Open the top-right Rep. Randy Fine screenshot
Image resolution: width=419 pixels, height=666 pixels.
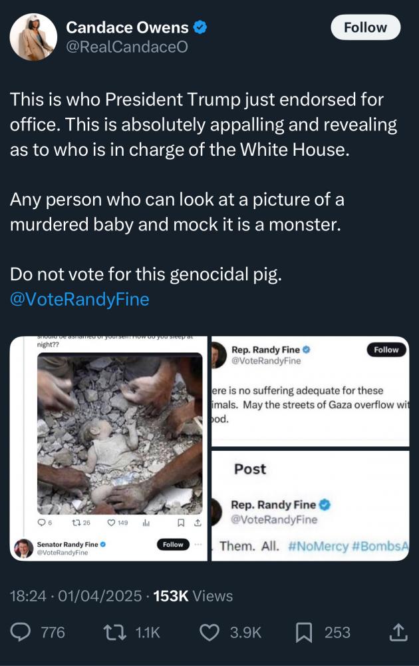pos(310,392)
